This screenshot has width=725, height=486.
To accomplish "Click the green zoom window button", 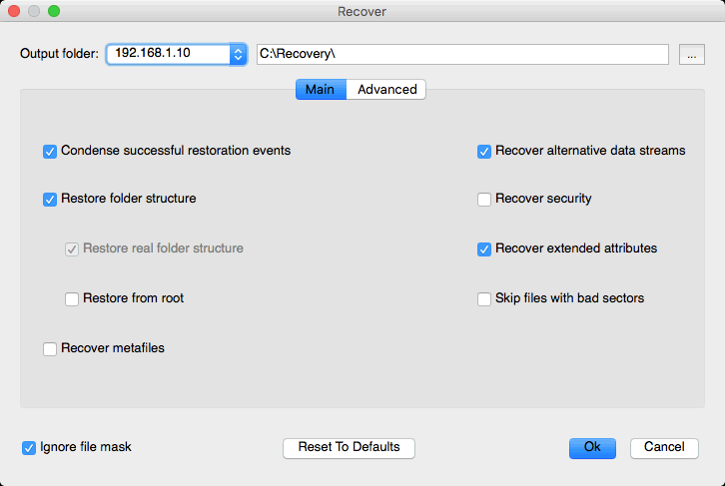I will [x=54, y=11].
